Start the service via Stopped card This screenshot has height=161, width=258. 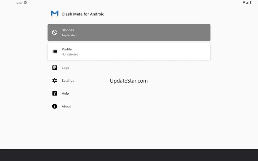pyautogui.click(x=129, y=32)
